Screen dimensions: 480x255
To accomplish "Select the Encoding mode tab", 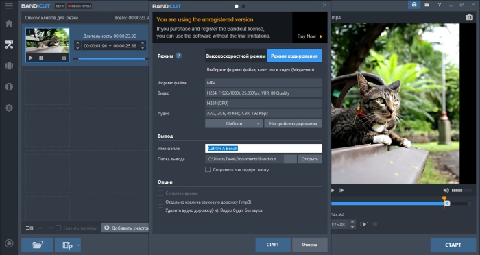I will [x=294, y=56].
